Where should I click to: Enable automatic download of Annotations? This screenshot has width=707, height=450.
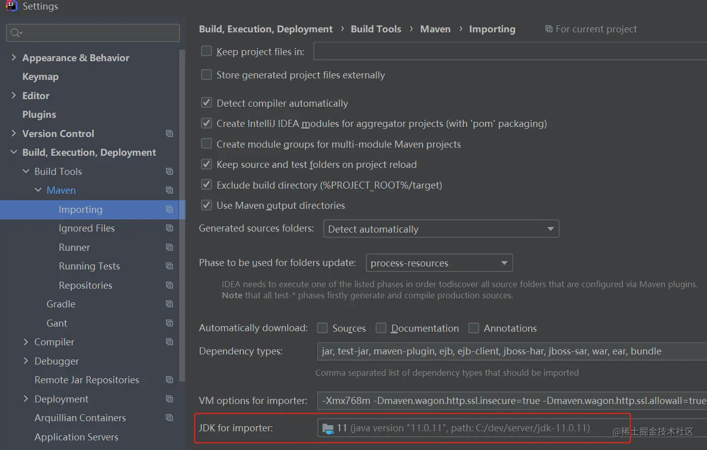click(474, 328)
